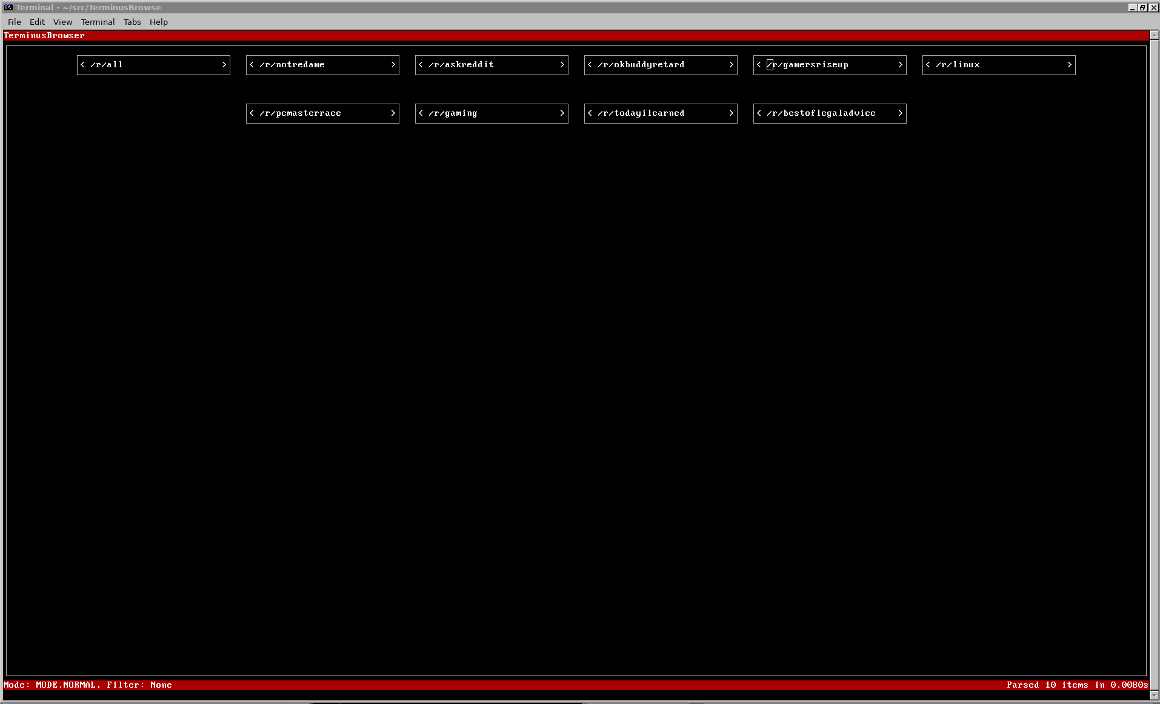Click left angle bracket of /r/gaming
The width and height of the screenshot is (1160, 704).
click(421, 113)
